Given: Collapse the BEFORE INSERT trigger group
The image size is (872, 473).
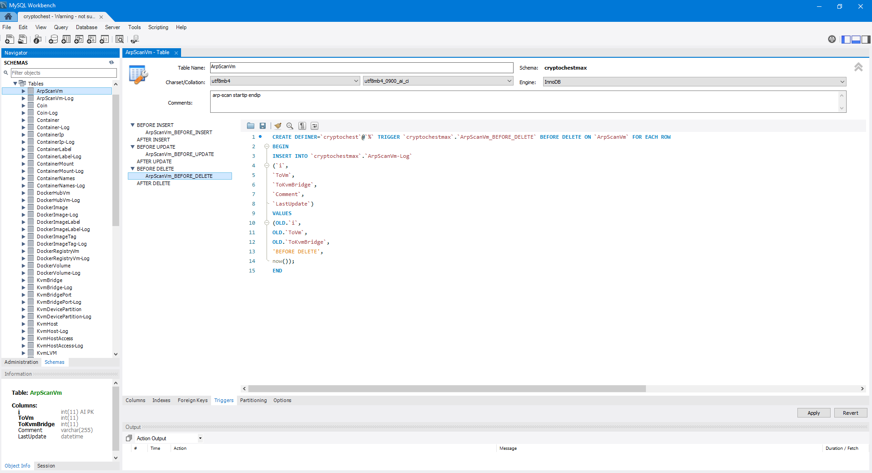Looking at the screenshot, I should [132, 125].
